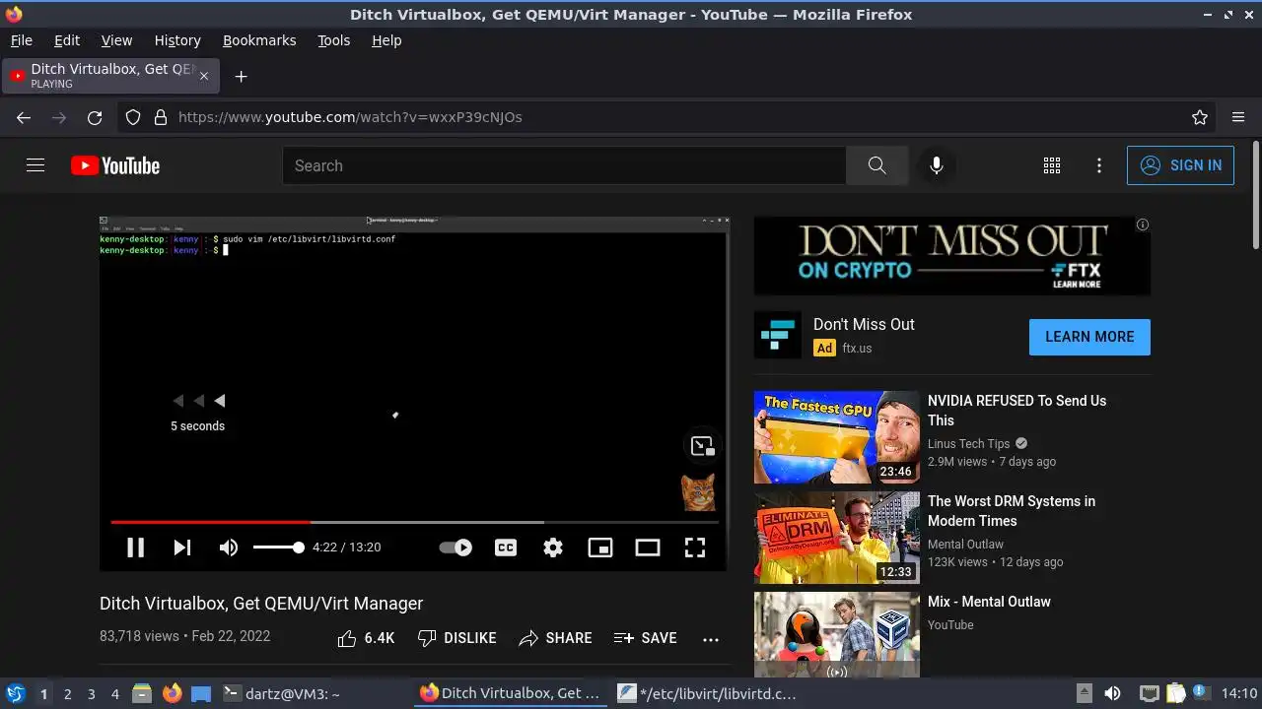Image resolution: width=1262 pixels, height=709 pixels.
Task: Enable miniplayer mode
Action: [600, 548]
